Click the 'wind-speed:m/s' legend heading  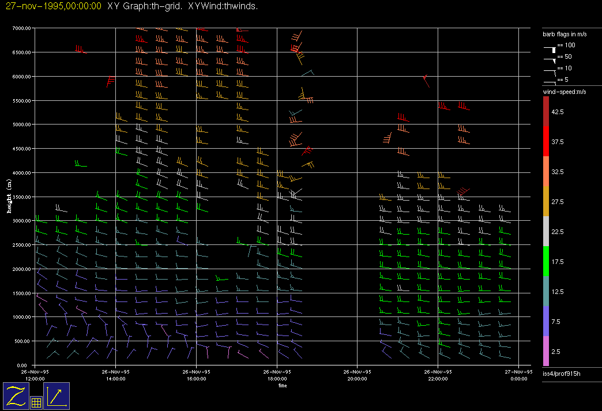point(563,92)
